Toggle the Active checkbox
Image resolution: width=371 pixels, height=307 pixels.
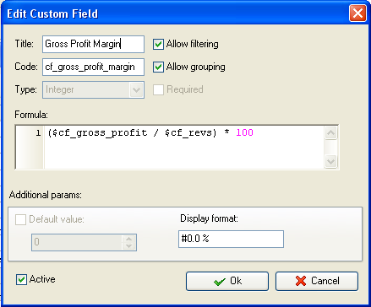[21, 280]
